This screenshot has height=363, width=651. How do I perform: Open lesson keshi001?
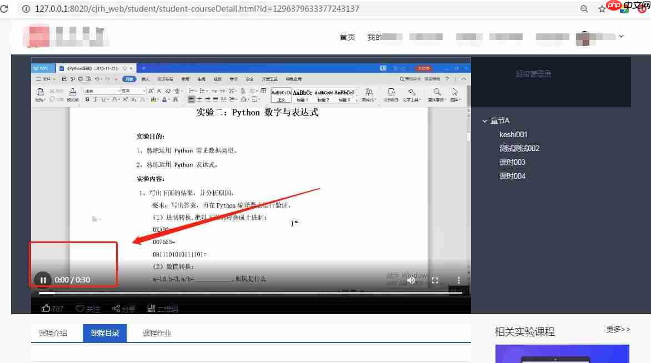513,134
